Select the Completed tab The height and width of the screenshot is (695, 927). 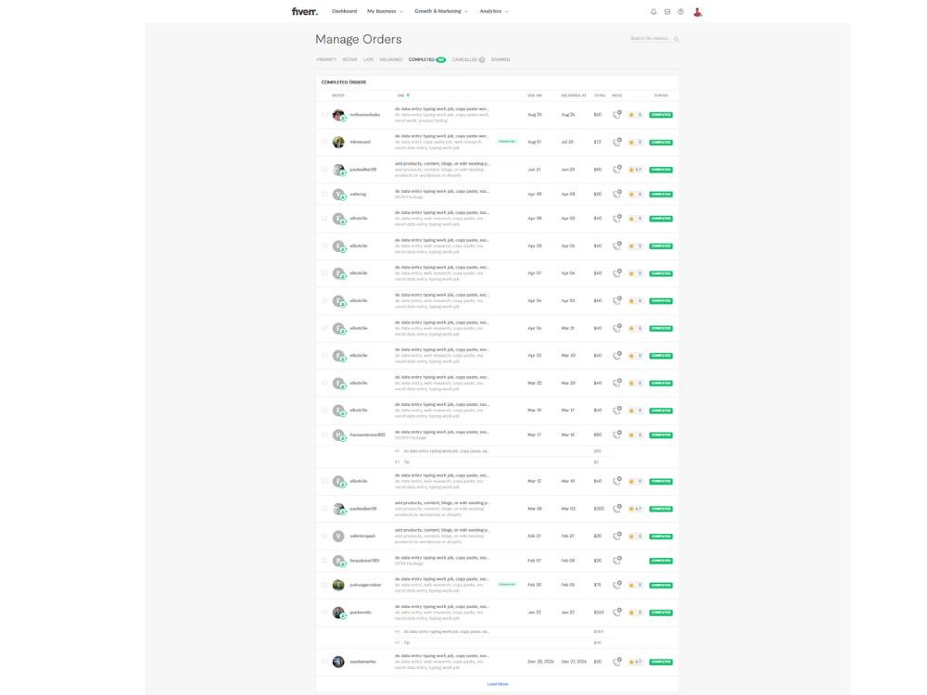pyautogui.click(x=426, y=59)
